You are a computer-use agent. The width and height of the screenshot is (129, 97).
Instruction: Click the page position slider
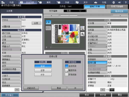coord(69,16)
